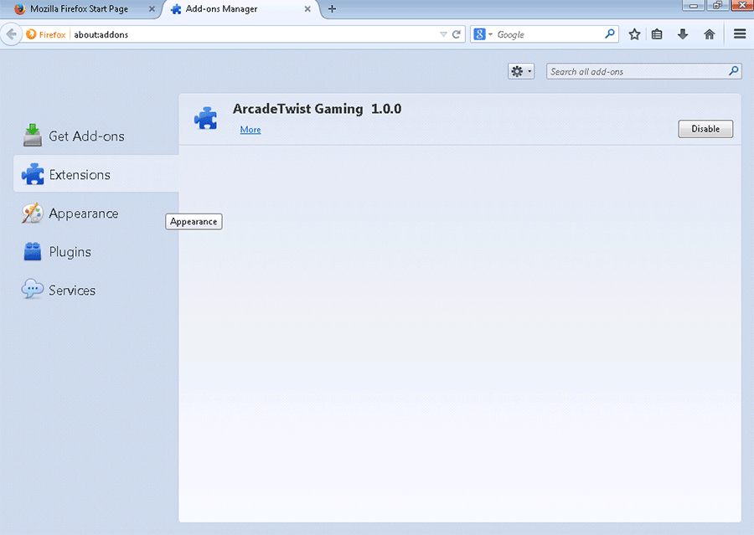Open the add-ons tools gear dropdown
Image resolution: width=754 pixels, height=535 pixels.
click(520, 71)
